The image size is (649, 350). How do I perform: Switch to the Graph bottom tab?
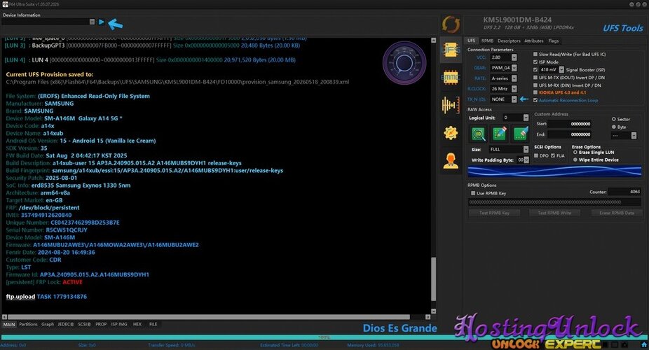pyautogui.click(x=48, y=324)
